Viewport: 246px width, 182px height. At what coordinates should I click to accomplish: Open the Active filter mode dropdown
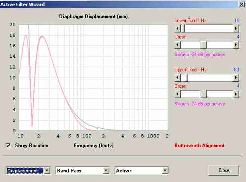click(x=165, y=171)
